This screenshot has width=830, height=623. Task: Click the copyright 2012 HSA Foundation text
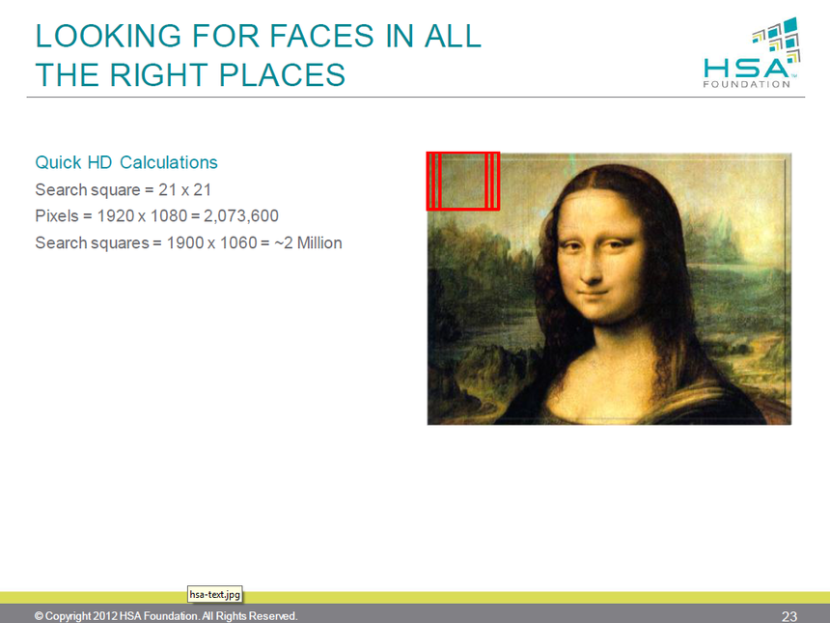click(166, 616)
